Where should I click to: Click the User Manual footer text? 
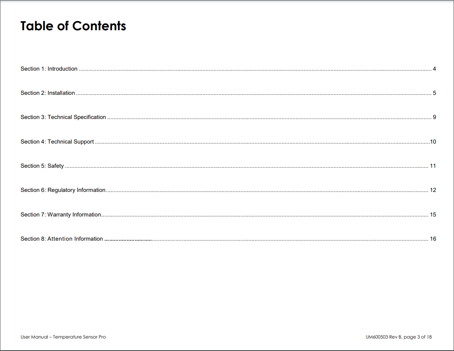[63, 337]
